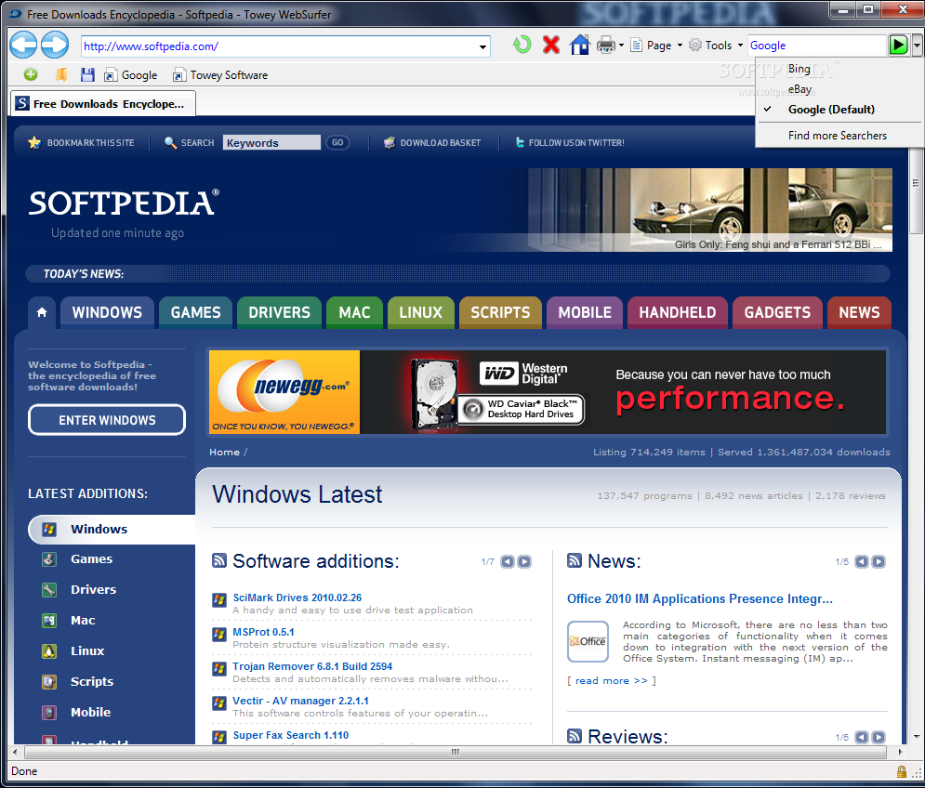Click the GO search button

click(337, 142)
